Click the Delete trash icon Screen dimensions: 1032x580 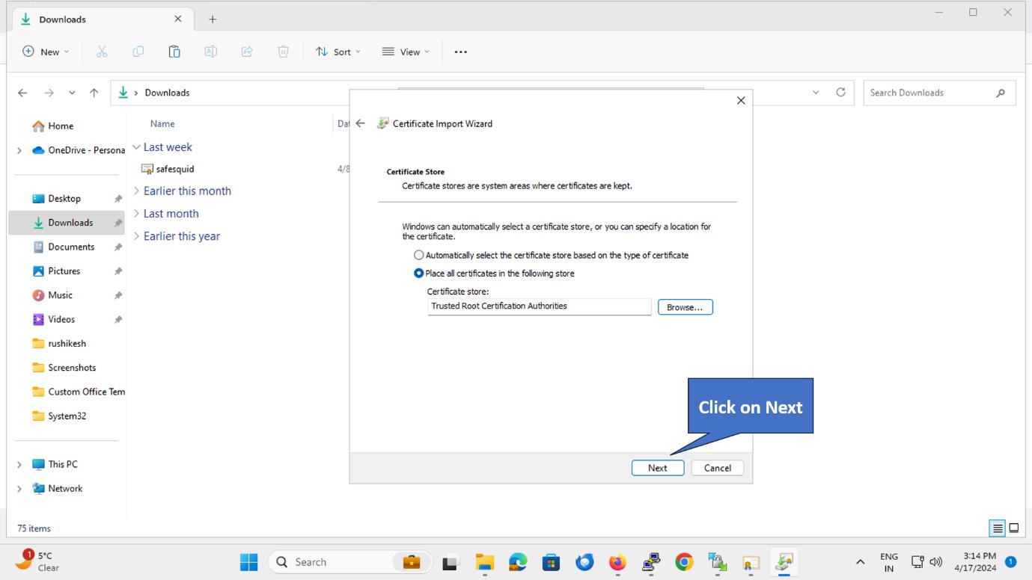coord(283,52)
